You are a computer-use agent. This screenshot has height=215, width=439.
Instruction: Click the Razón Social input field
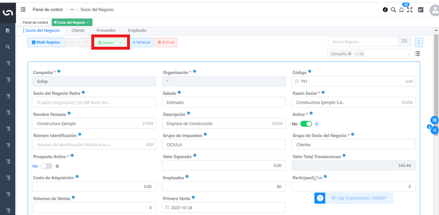[354, 102]
